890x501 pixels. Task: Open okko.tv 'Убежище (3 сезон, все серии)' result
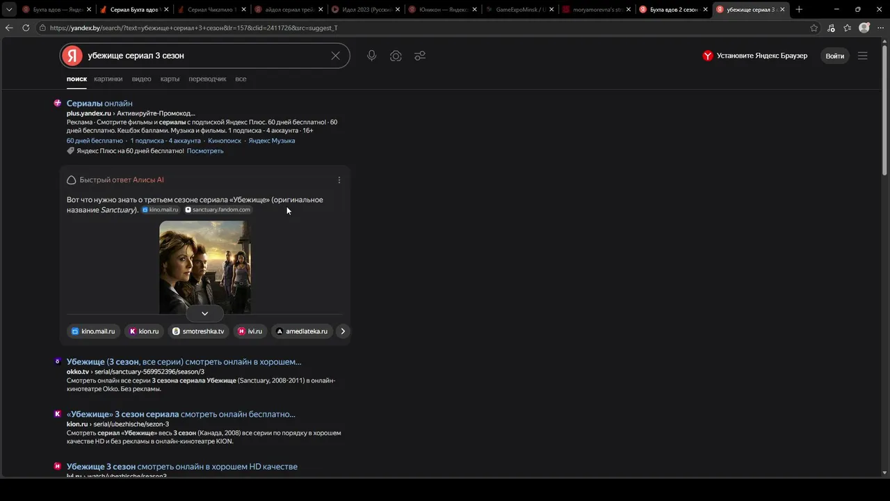click(x=184, y=362)
